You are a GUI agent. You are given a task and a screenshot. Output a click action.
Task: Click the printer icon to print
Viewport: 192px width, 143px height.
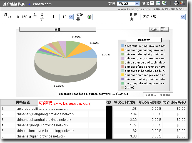coord(176,3)
